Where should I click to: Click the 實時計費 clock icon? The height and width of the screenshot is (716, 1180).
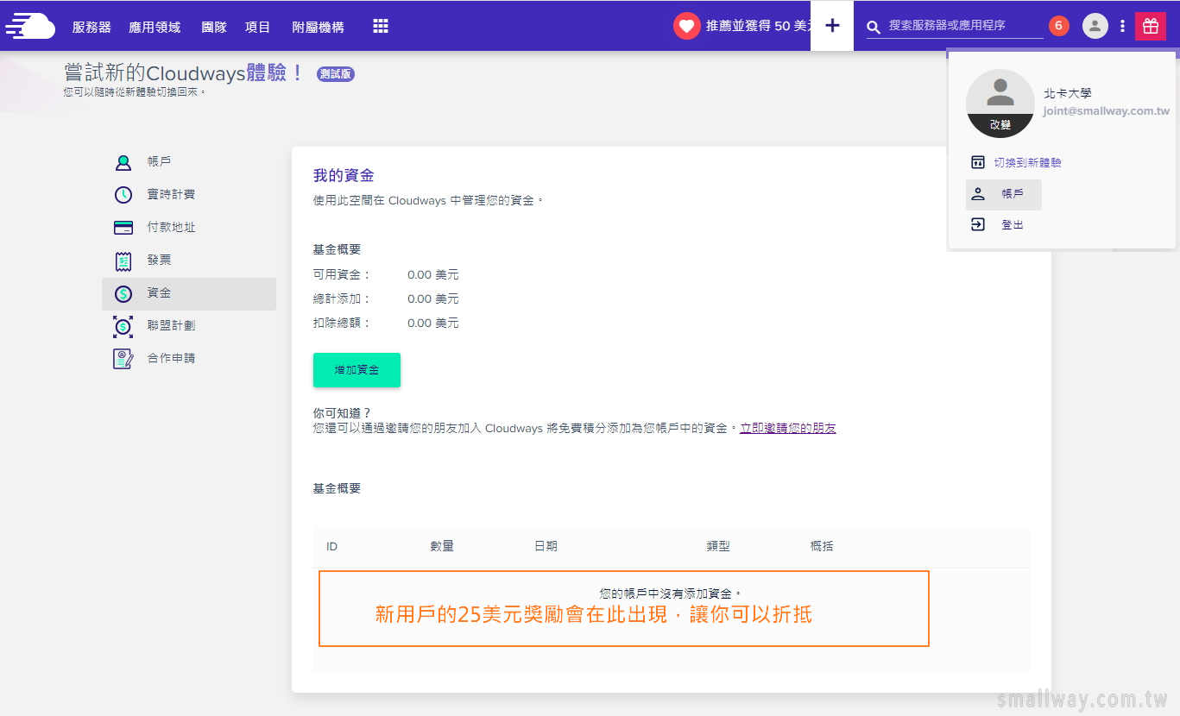[123, 195]
